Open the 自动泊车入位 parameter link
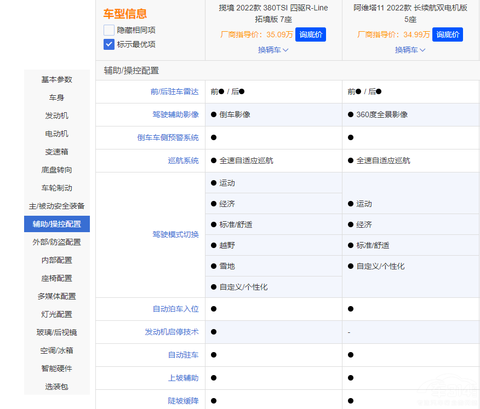This screenshot has height=409, width=480. (x=175, y=309)
